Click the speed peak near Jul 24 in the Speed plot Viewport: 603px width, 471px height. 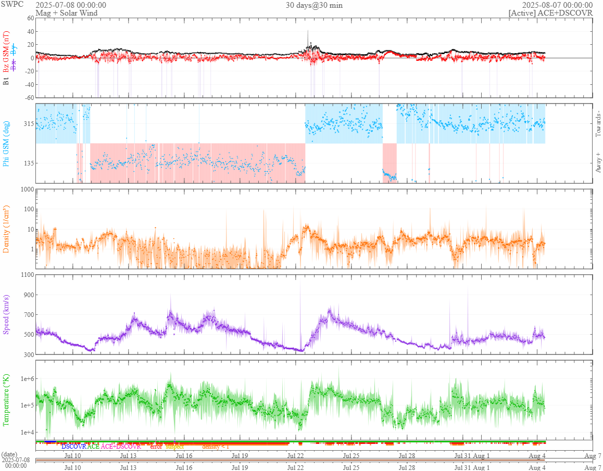click(x=330, y=310)
